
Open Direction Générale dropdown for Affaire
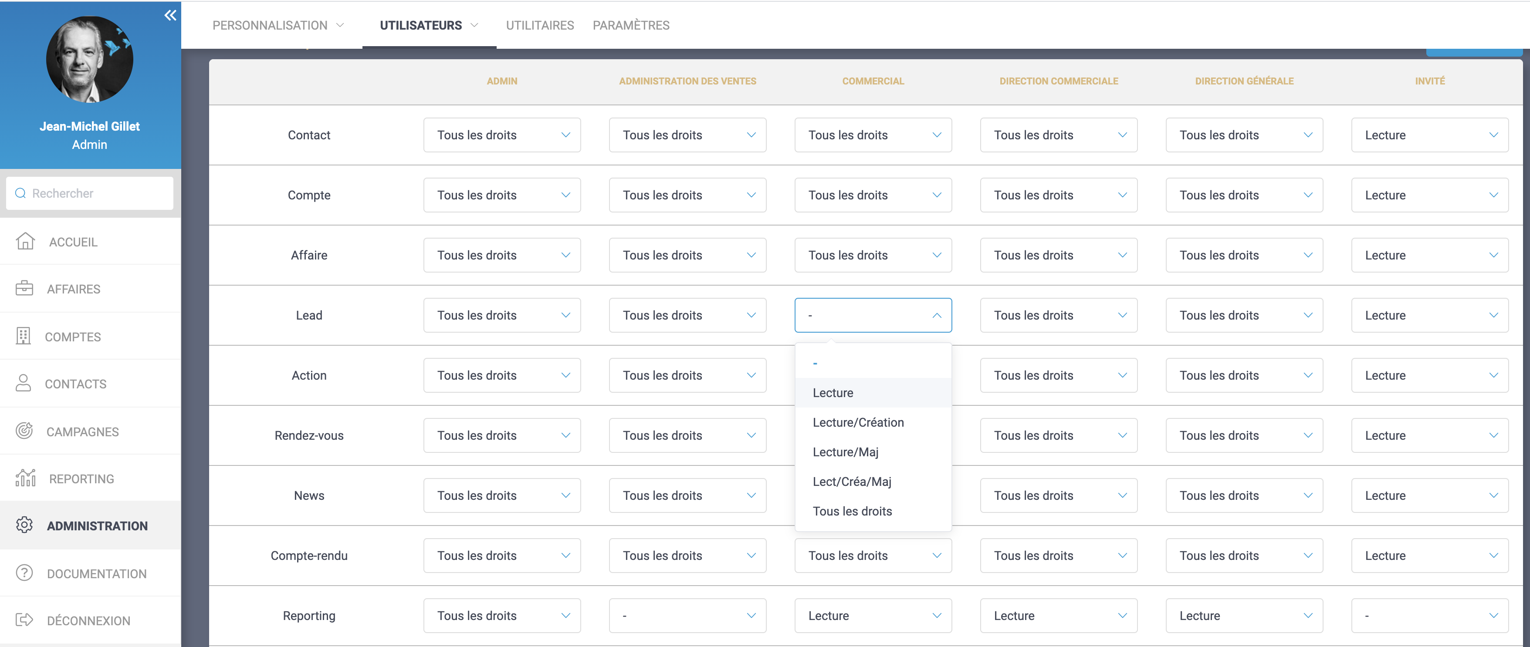pyautogui.click(x=1244, y=255)
